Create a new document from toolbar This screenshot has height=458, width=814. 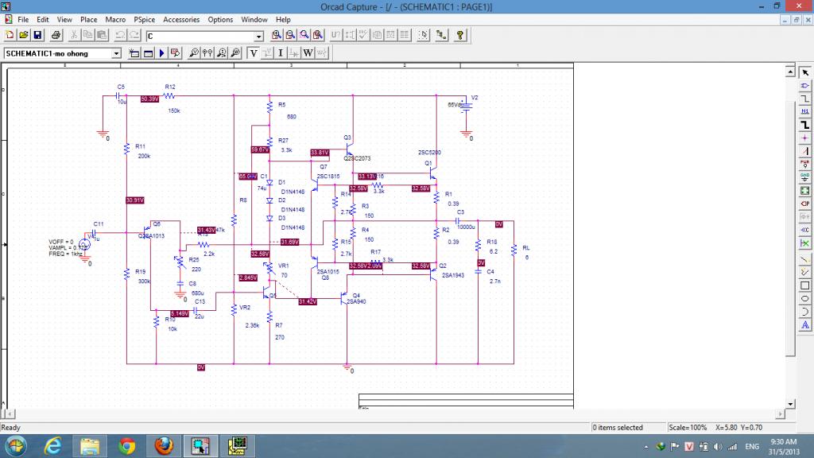[x=10, y=35]
